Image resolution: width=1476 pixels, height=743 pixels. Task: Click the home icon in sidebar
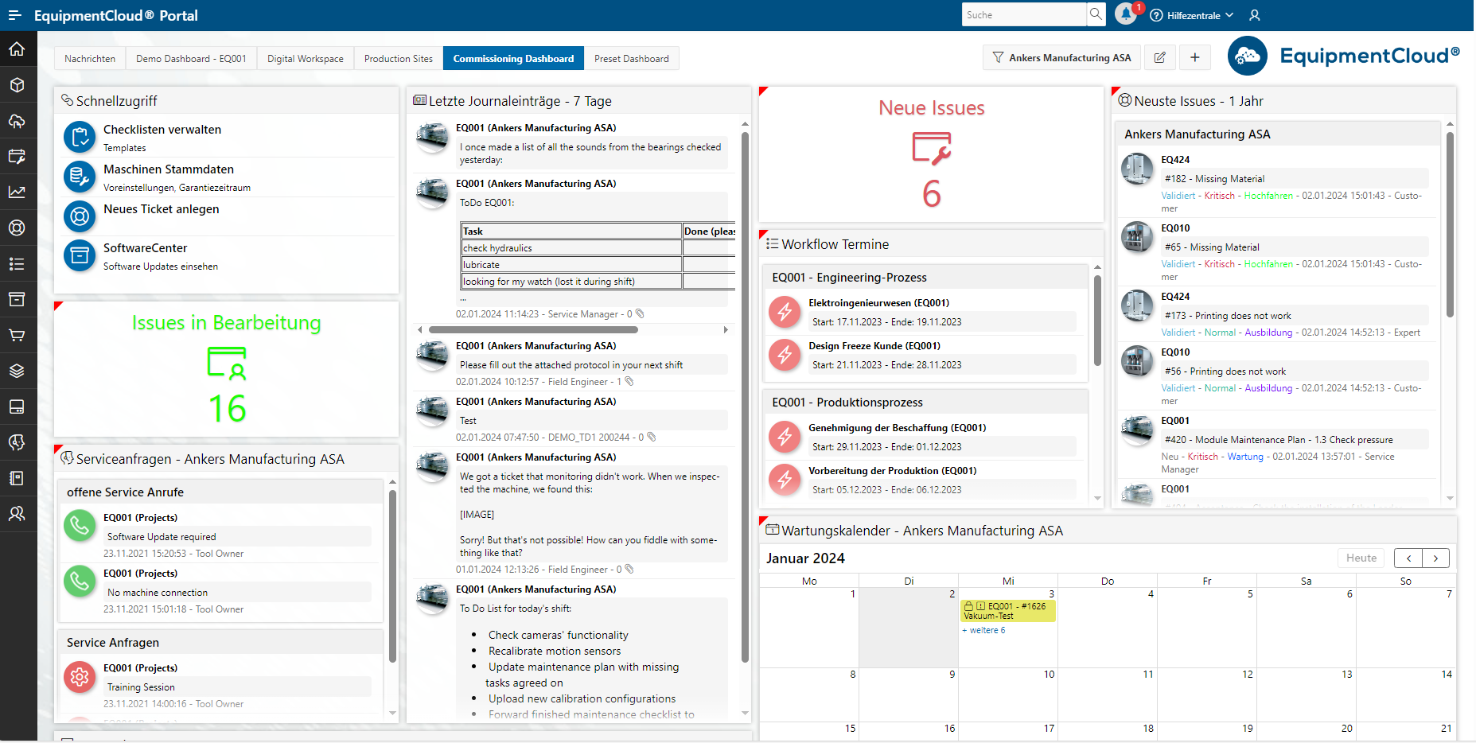(17, 49)
